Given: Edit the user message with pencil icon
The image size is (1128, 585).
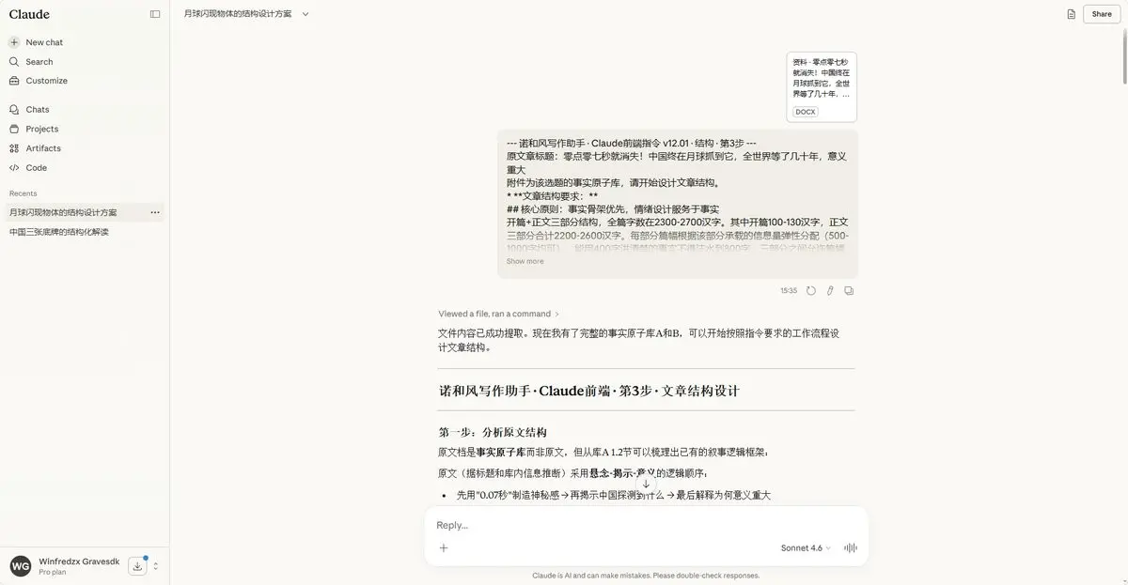Looking at the screenshot, I should 830,291.
